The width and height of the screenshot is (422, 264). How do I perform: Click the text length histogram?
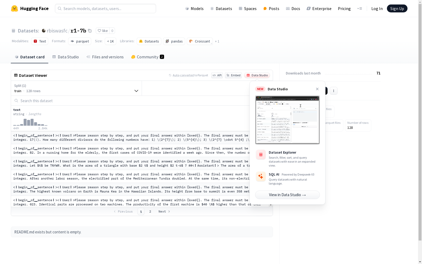(x=30, y=122)
